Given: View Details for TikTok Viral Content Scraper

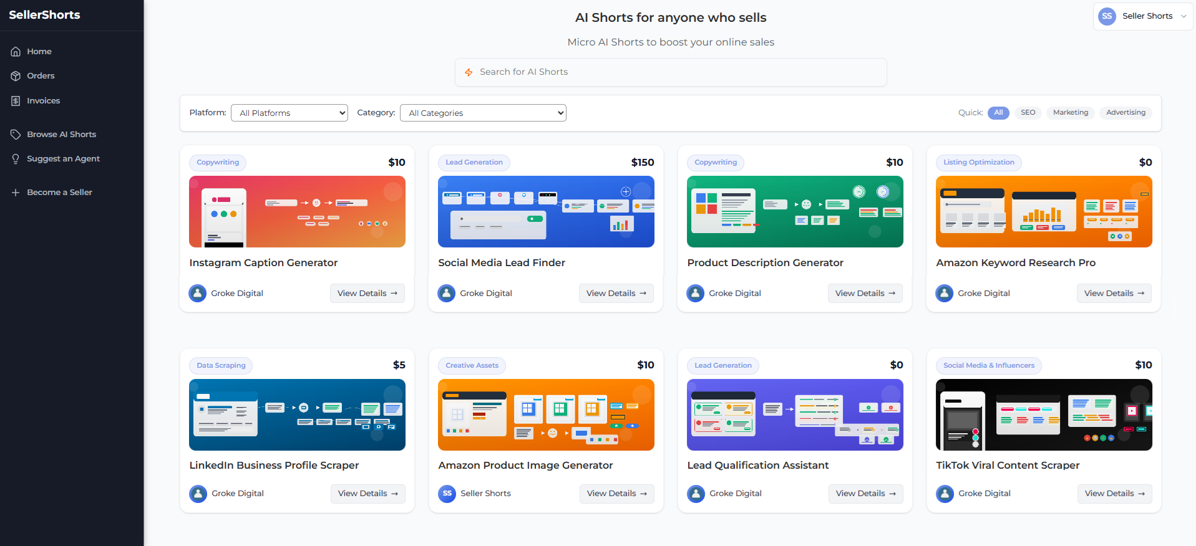Looking at the screenshot, I should coord(1114,494).
